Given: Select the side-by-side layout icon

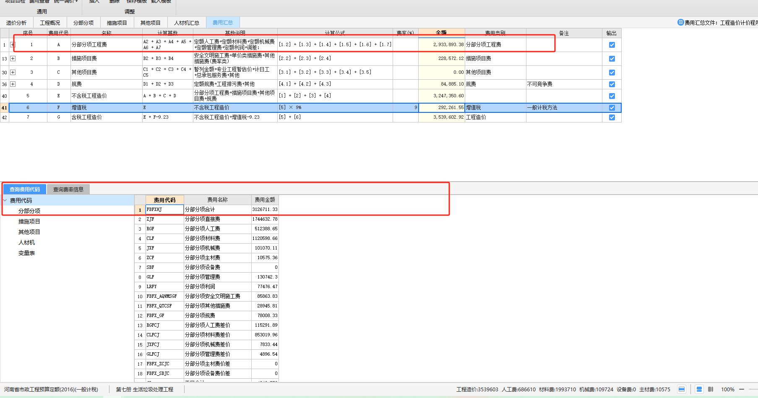Looking at the screenshot, I should coord(711,389).
